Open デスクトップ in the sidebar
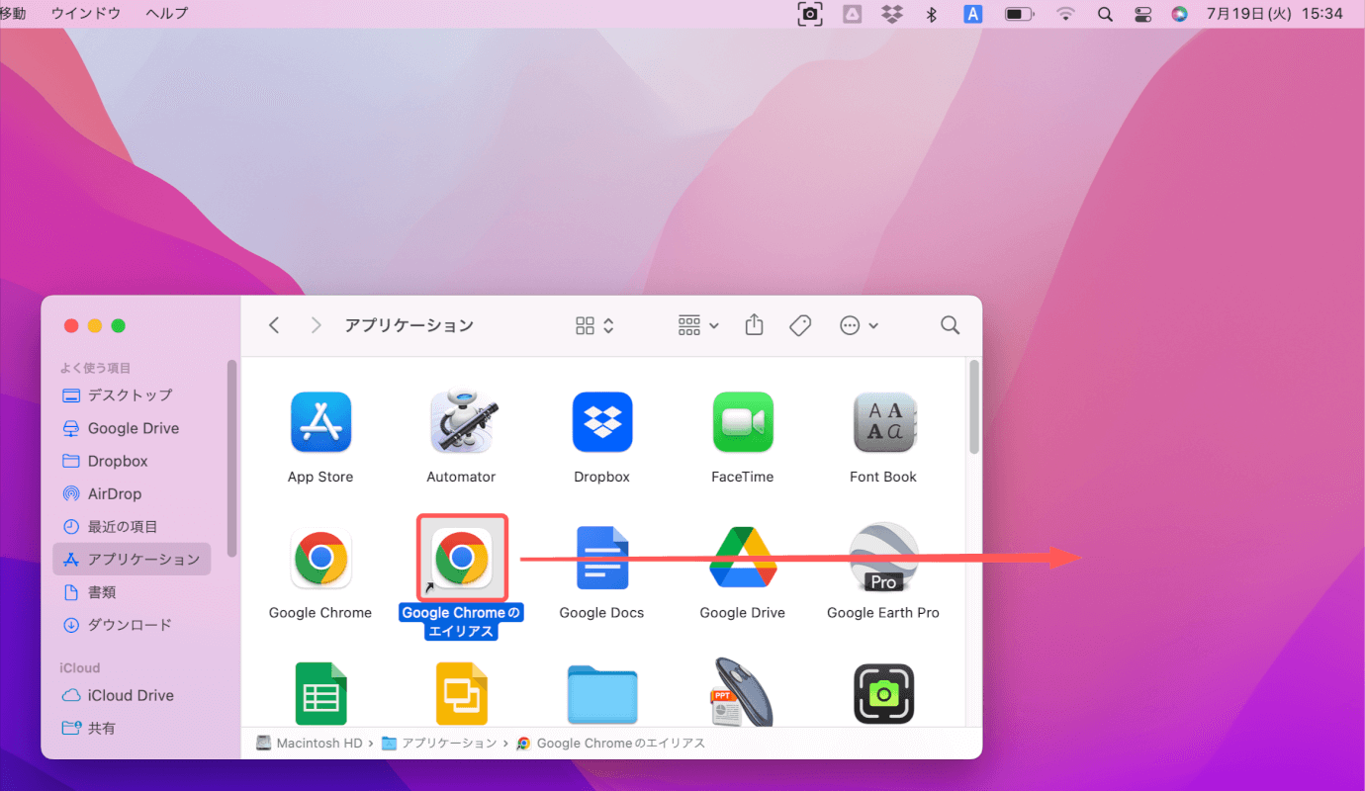 click(x=132, y=395)
